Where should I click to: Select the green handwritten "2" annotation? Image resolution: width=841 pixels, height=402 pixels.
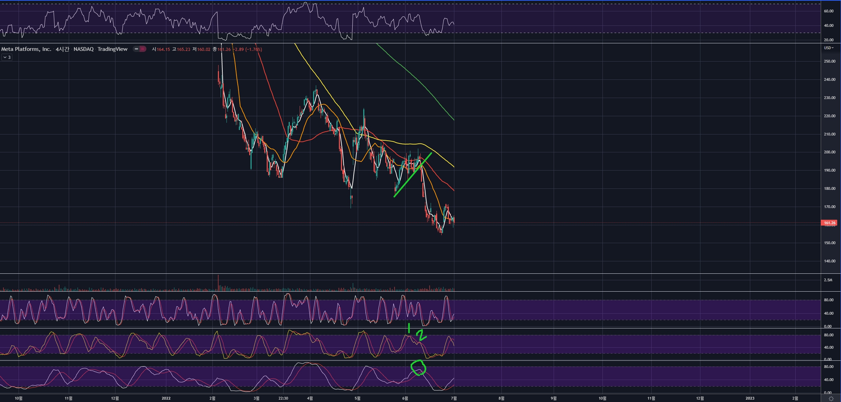pyautogui.click(x=421, y=335)
